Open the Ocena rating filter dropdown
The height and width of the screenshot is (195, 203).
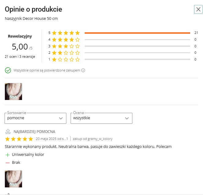point(101,118)
